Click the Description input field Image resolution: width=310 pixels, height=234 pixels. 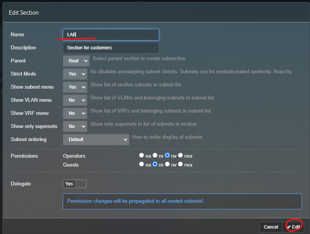click(x=111, y=48)
